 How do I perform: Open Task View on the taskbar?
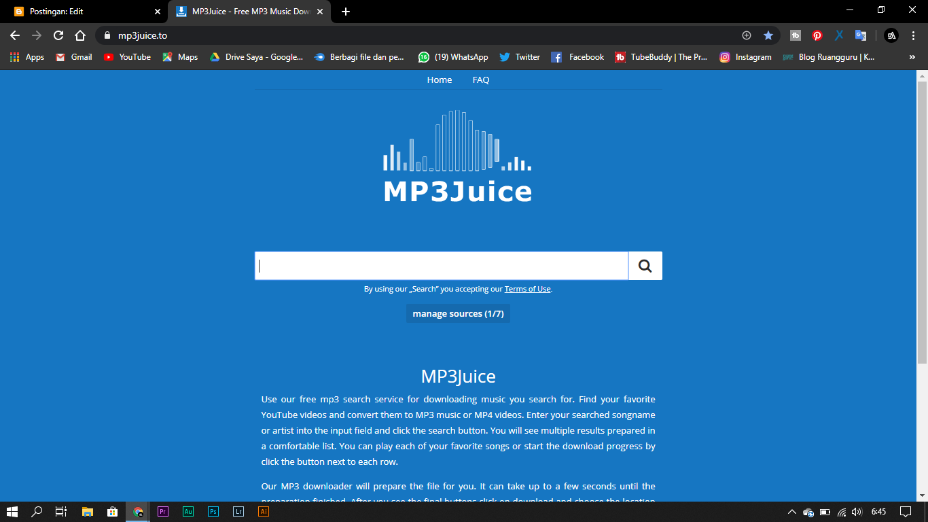pos(60,512)
